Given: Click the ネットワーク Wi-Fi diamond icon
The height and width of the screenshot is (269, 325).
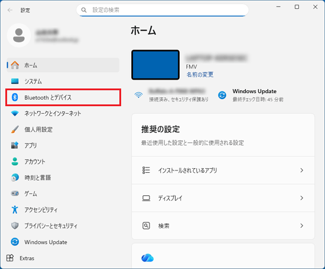Looking at the screenshot, I should 15,113.
